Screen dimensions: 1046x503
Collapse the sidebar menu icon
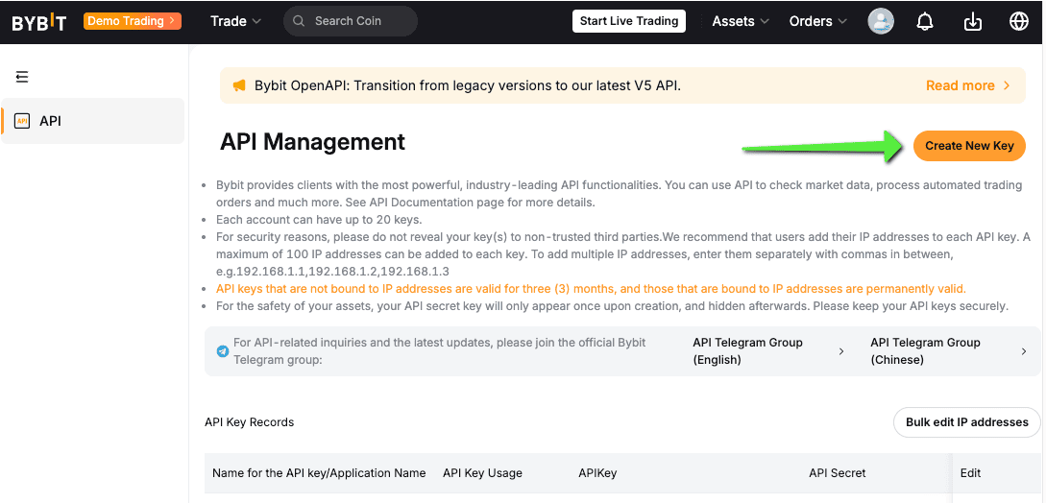point(22,77)
